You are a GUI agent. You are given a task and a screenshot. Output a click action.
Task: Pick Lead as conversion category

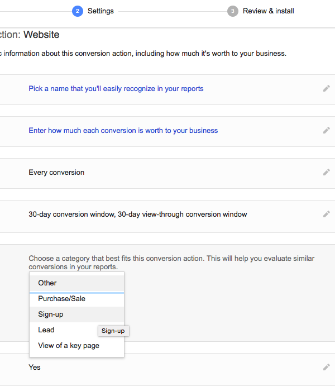pyautogui.click(x=64, y=330)
